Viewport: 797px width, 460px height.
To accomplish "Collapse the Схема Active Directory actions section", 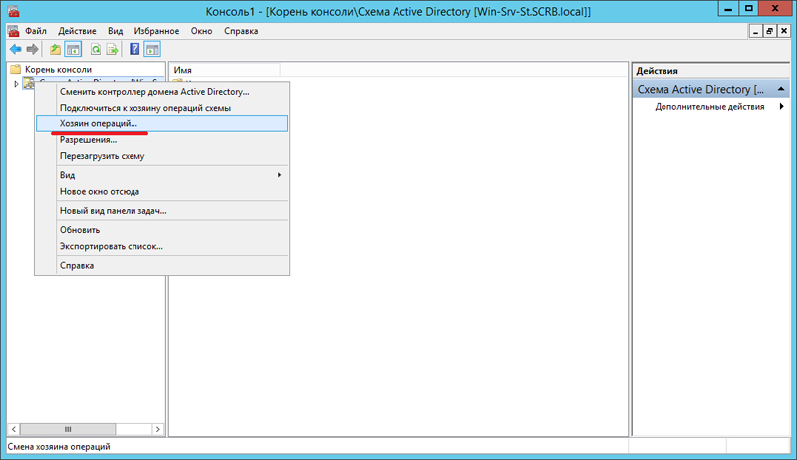I will pos(781,89).
